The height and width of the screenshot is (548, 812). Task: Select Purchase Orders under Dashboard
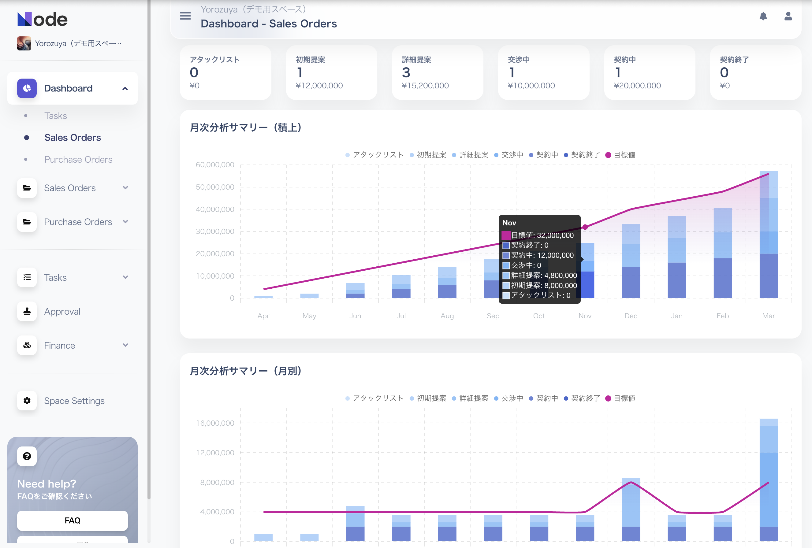tap(78, 160)
